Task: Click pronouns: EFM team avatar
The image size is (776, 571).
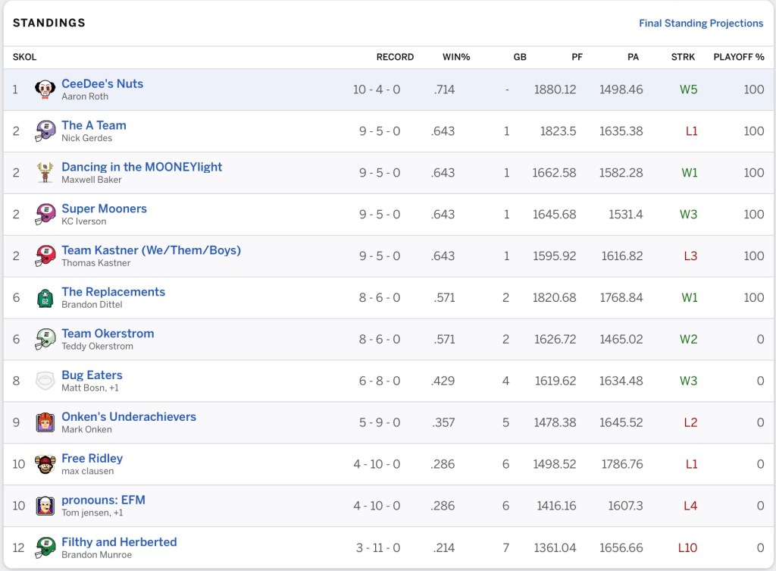Action: point(45,506)
